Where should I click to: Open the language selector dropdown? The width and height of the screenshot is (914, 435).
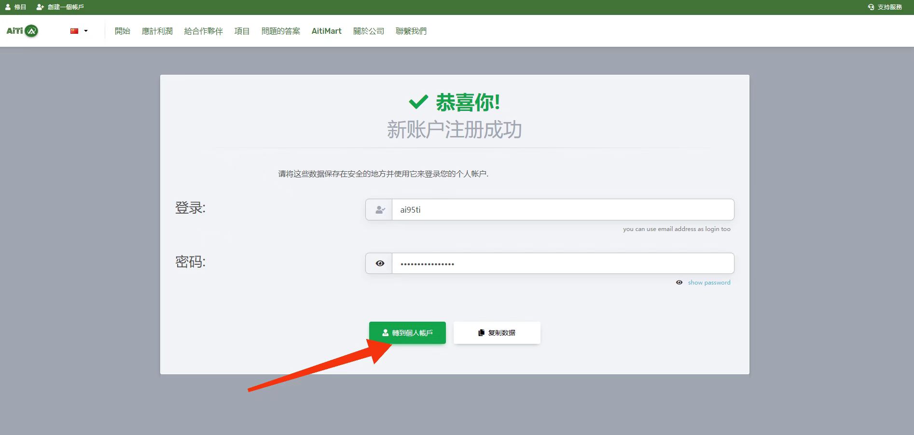79,30
